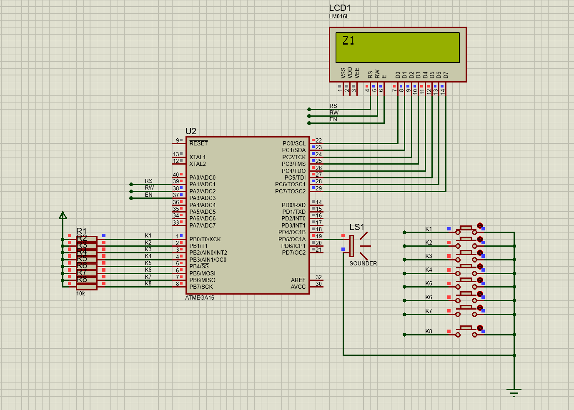Select the RS wire label near the LCD
Image resolution: width=574 pixels, height=410 pixels.
coord(333,106)
